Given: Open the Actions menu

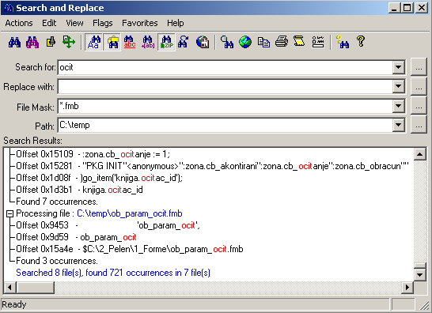Looking at the screenshot, I should pos(19,23).
